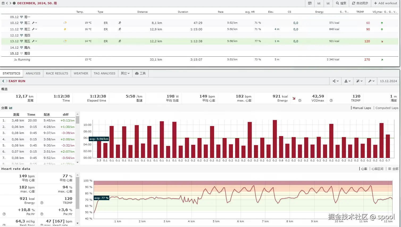
Task: Click the Add workout button
Action: tap(385, 3)
